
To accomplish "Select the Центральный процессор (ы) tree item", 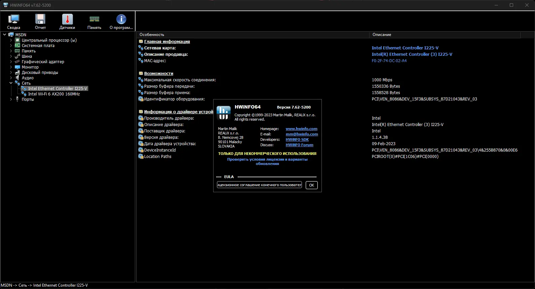I will pyautogui.click(x=49, y=40).
